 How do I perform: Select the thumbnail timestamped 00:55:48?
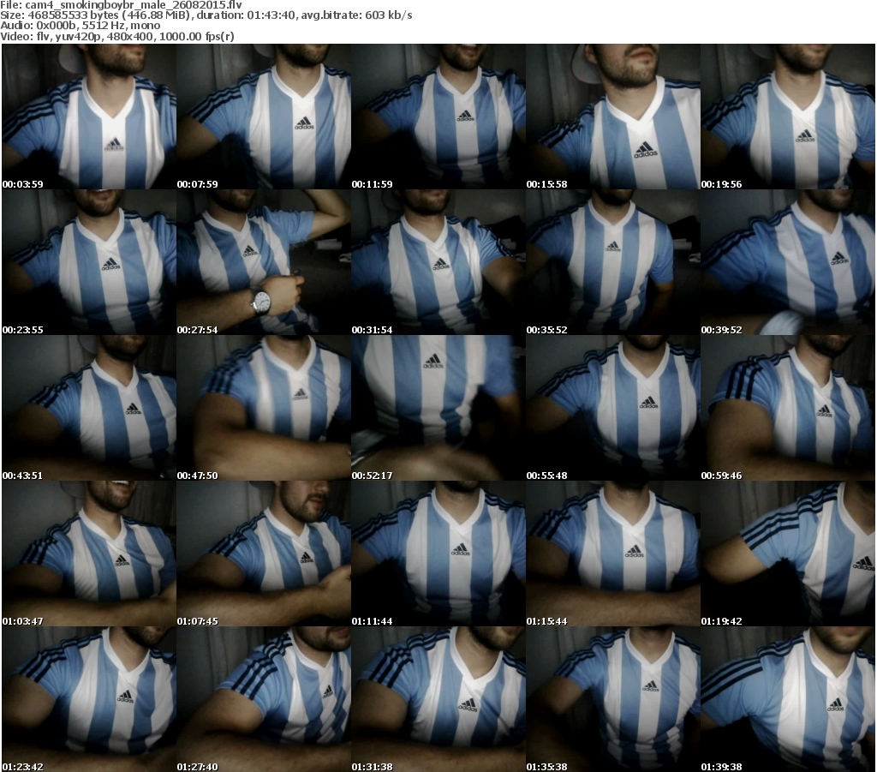pyautogui.click(x=613, y=408)
